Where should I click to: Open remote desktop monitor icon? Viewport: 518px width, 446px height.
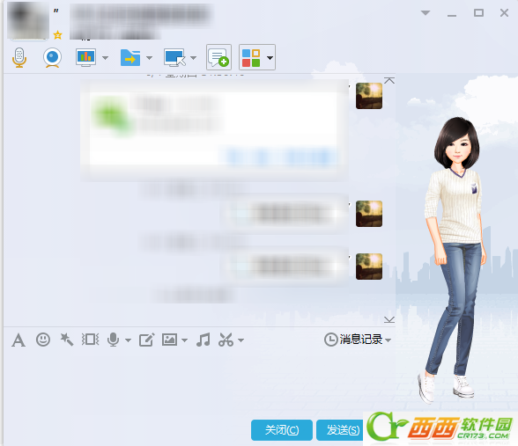pyautogui.click(x=174, y=58)
